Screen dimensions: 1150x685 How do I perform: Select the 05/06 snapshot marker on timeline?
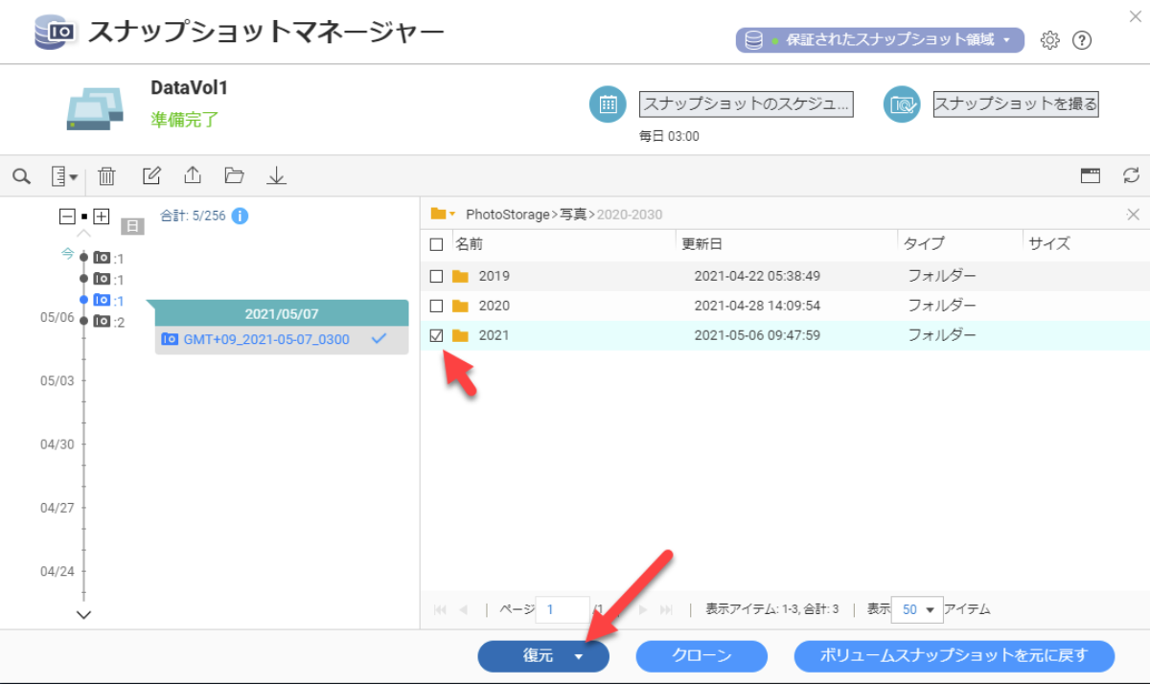point(102,322)
